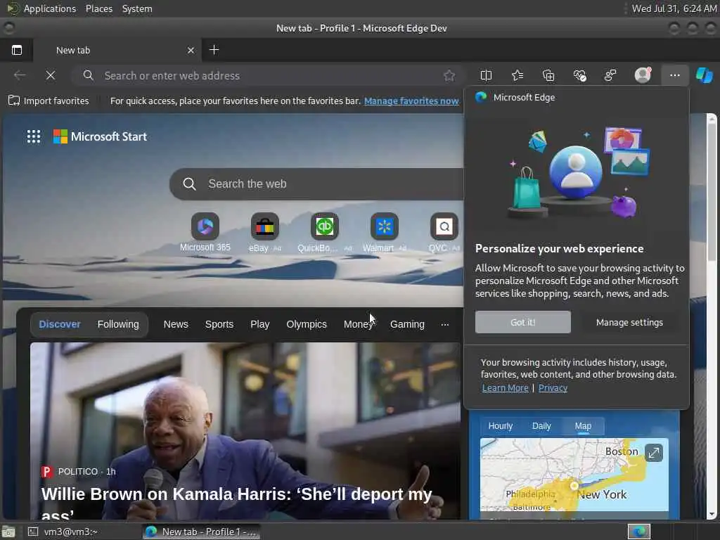Open the QVC quick link
The height and width of the screenshot is (540, 720).
pyautogui.click(x=444, y=232)
